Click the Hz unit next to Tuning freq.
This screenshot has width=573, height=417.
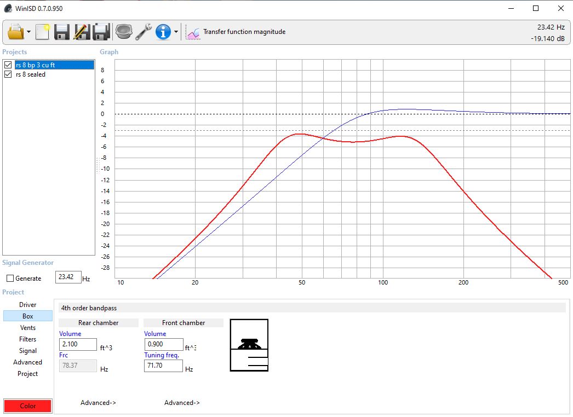[189, 369]
